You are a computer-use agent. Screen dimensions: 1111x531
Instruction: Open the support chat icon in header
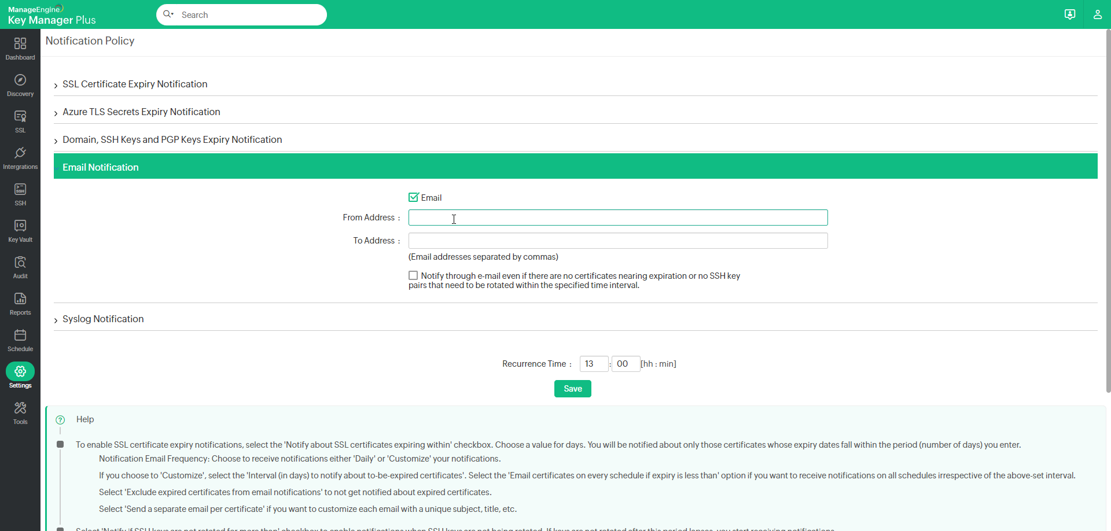click(1070, 14)
